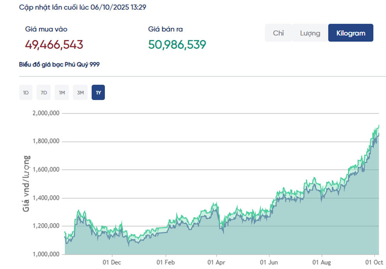Viewport: 386px width, 269px height.
Task: Select the Chi unit button
Action: 278,33
